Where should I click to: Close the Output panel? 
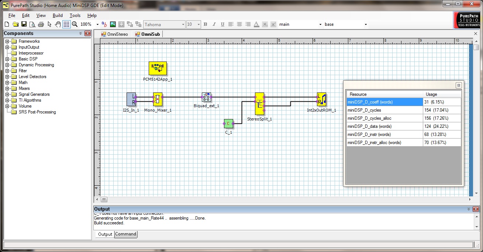476,209
